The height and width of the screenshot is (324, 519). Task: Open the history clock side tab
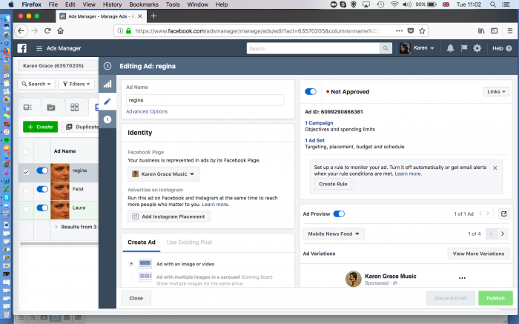tap(108, 119)
